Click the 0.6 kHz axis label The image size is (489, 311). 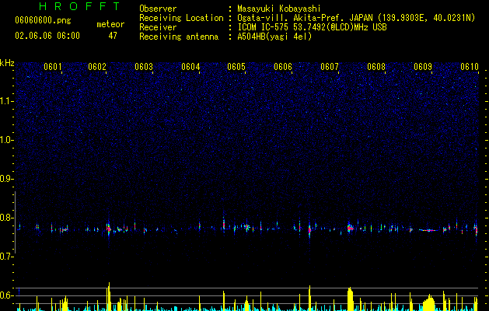(7, 295)
